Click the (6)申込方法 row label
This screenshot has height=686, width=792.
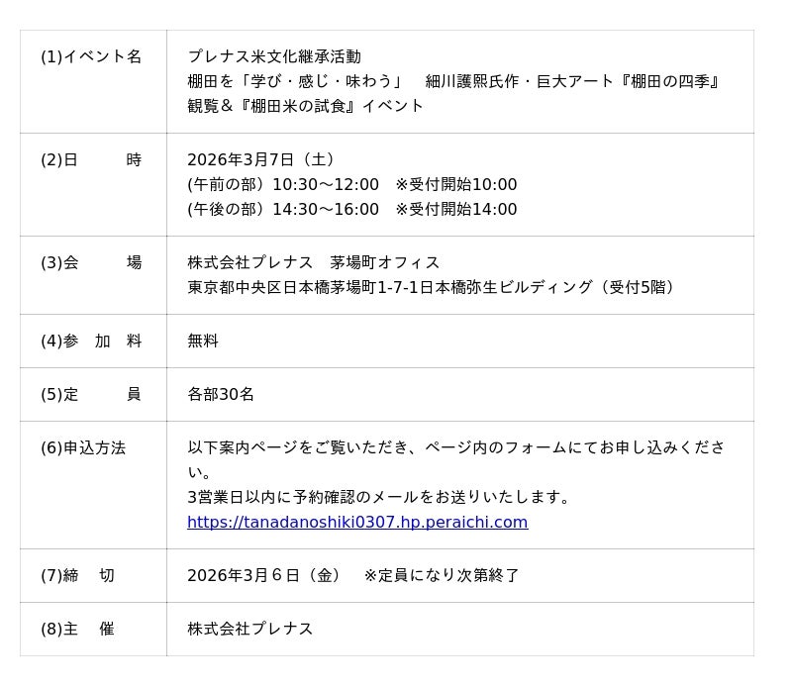pos(83,448)
